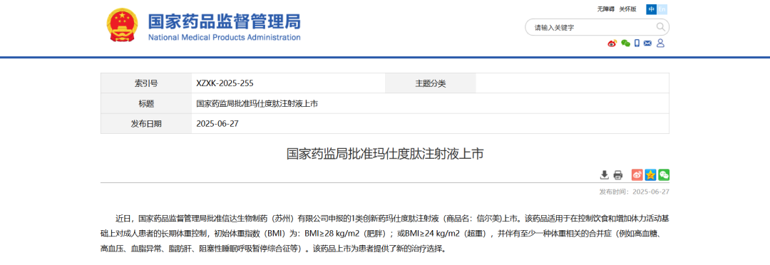Open the header WeChat icon

click(x=625, y=43)
